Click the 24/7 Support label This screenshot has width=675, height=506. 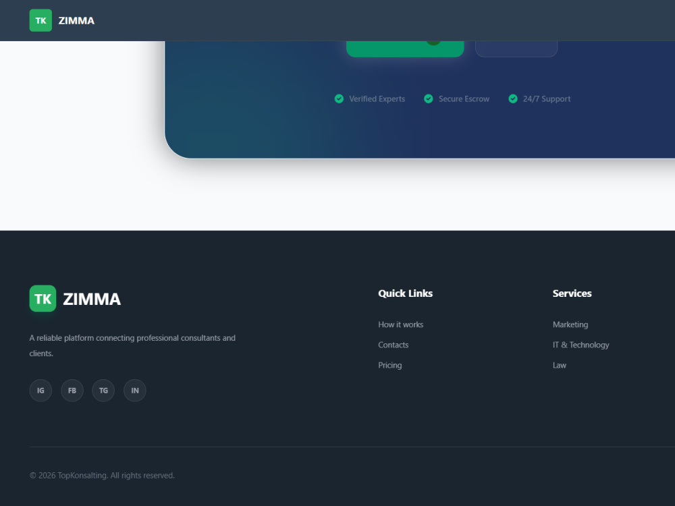pos(547,99)
